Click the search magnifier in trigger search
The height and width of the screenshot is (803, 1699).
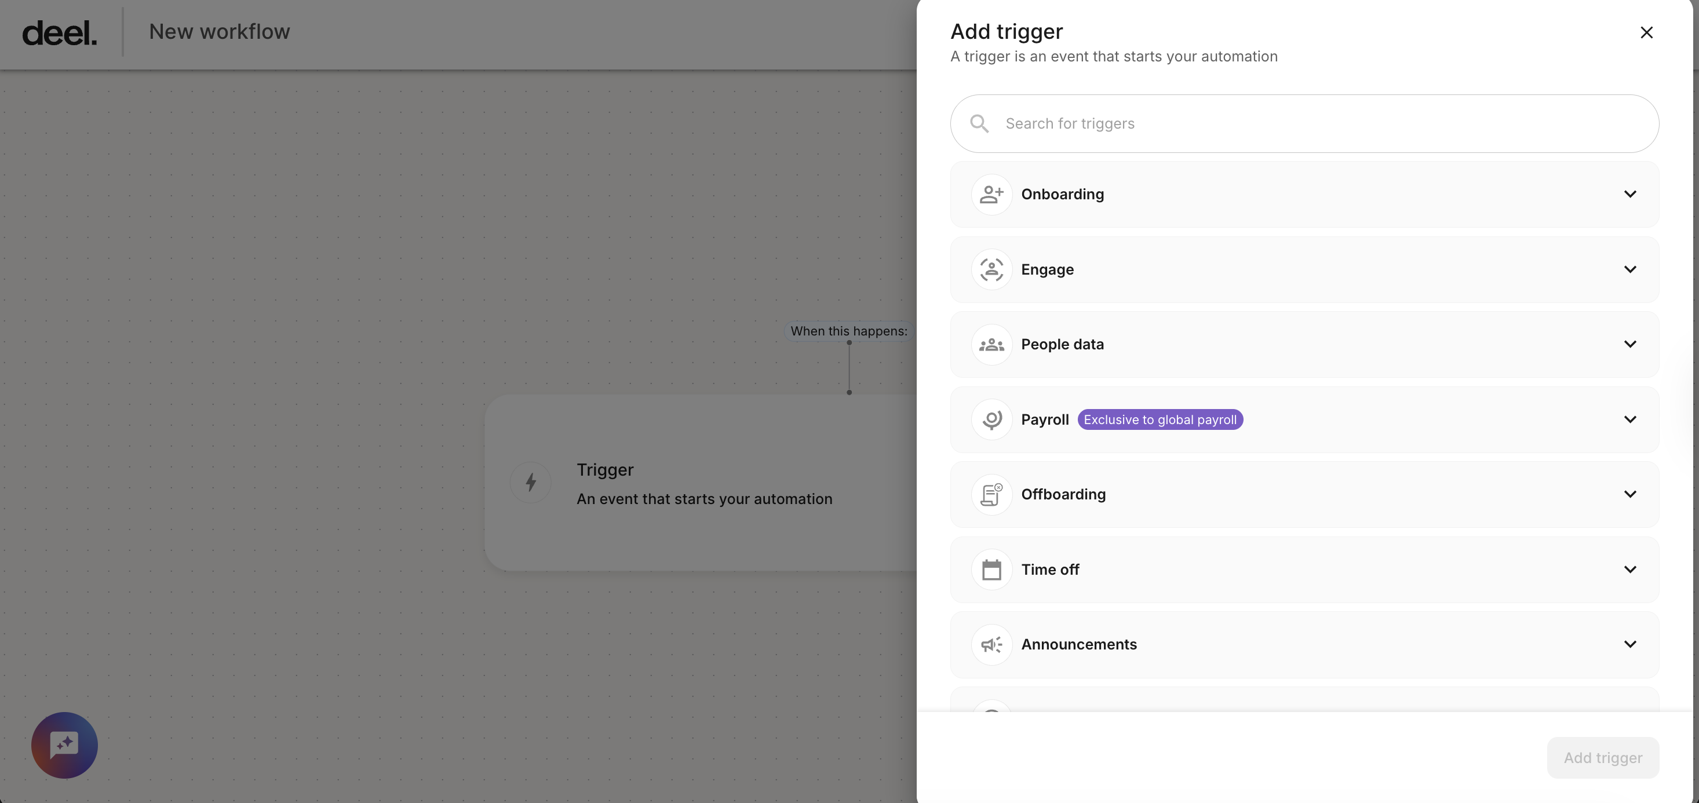pos(979,123)
